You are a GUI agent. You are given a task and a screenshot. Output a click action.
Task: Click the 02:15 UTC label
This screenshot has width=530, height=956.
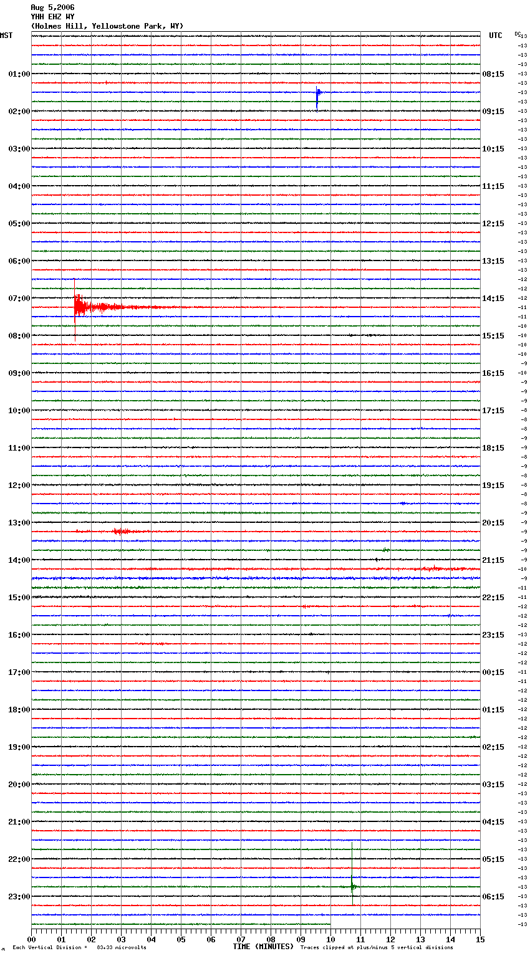pos(493,747)
